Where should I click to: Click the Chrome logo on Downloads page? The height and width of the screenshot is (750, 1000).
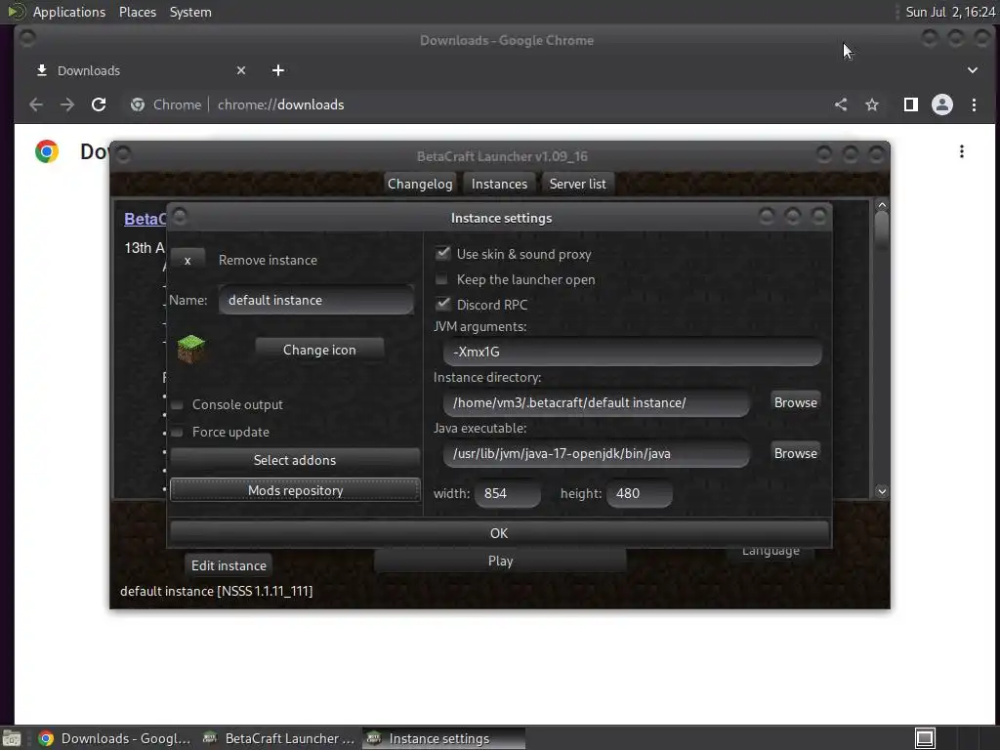click(x=47, y=151)
